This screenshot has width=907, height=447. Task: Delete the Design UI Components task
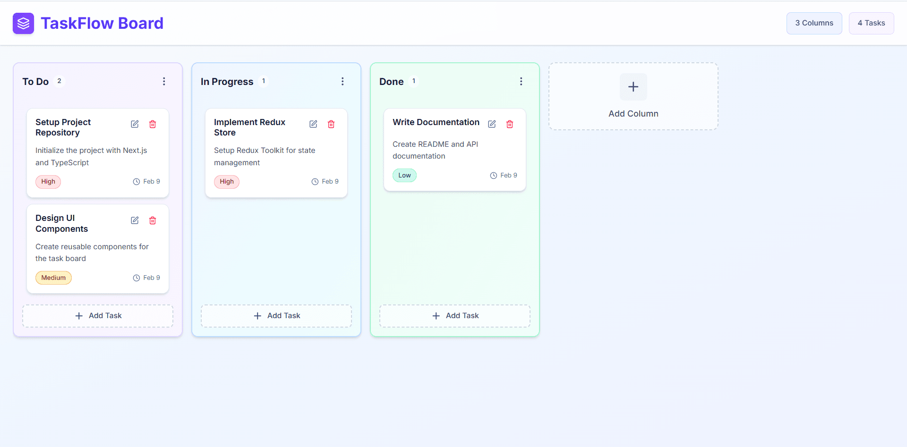152,220
